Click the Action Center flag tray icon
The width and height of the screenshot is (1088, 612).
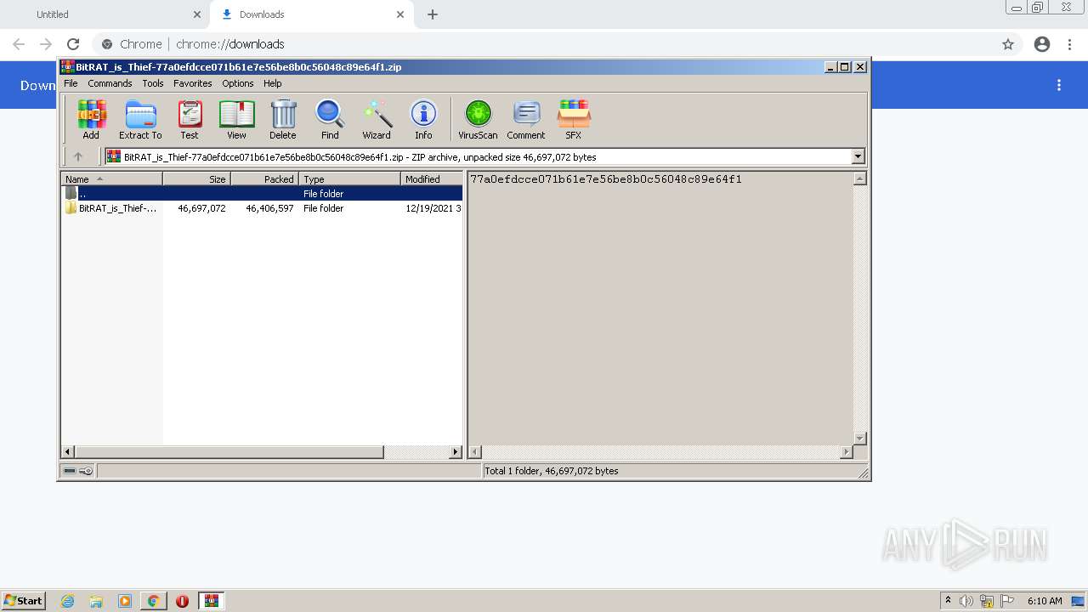(1007, 601)
